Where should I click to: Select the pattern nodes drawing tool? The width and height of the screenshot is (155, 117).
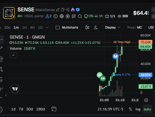coord(1,69)
